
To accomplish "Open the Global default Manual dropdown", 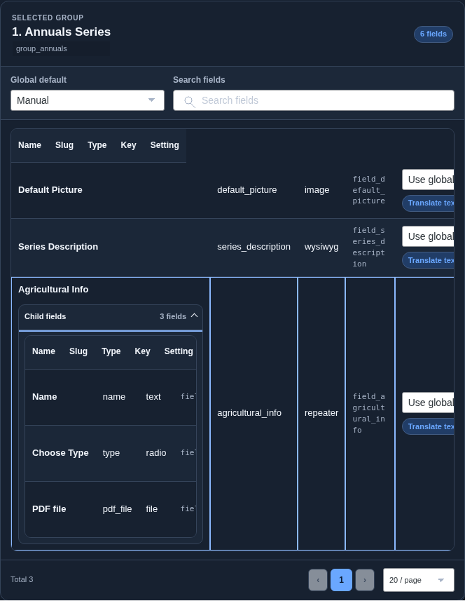I will pyautogui.click(x=88, y=100).
